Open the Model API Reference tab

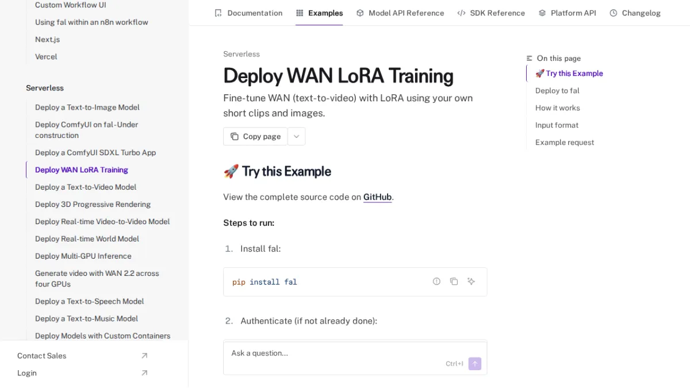pyautogui.click(x=400, y=13)
